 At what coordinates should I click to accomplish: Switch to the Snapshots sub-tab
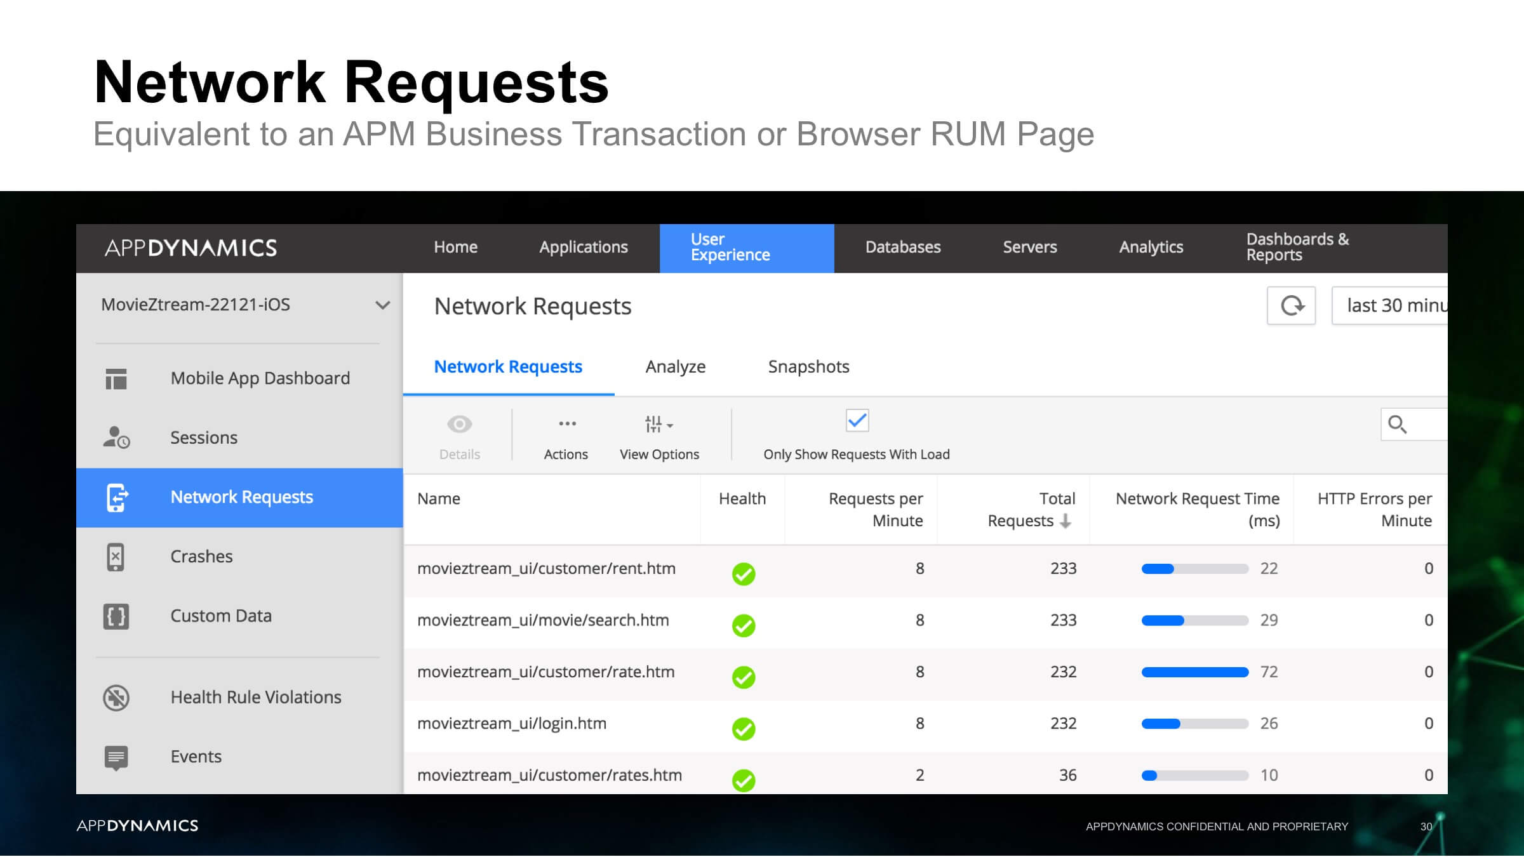pyautogui.click(x=808, y=367)
